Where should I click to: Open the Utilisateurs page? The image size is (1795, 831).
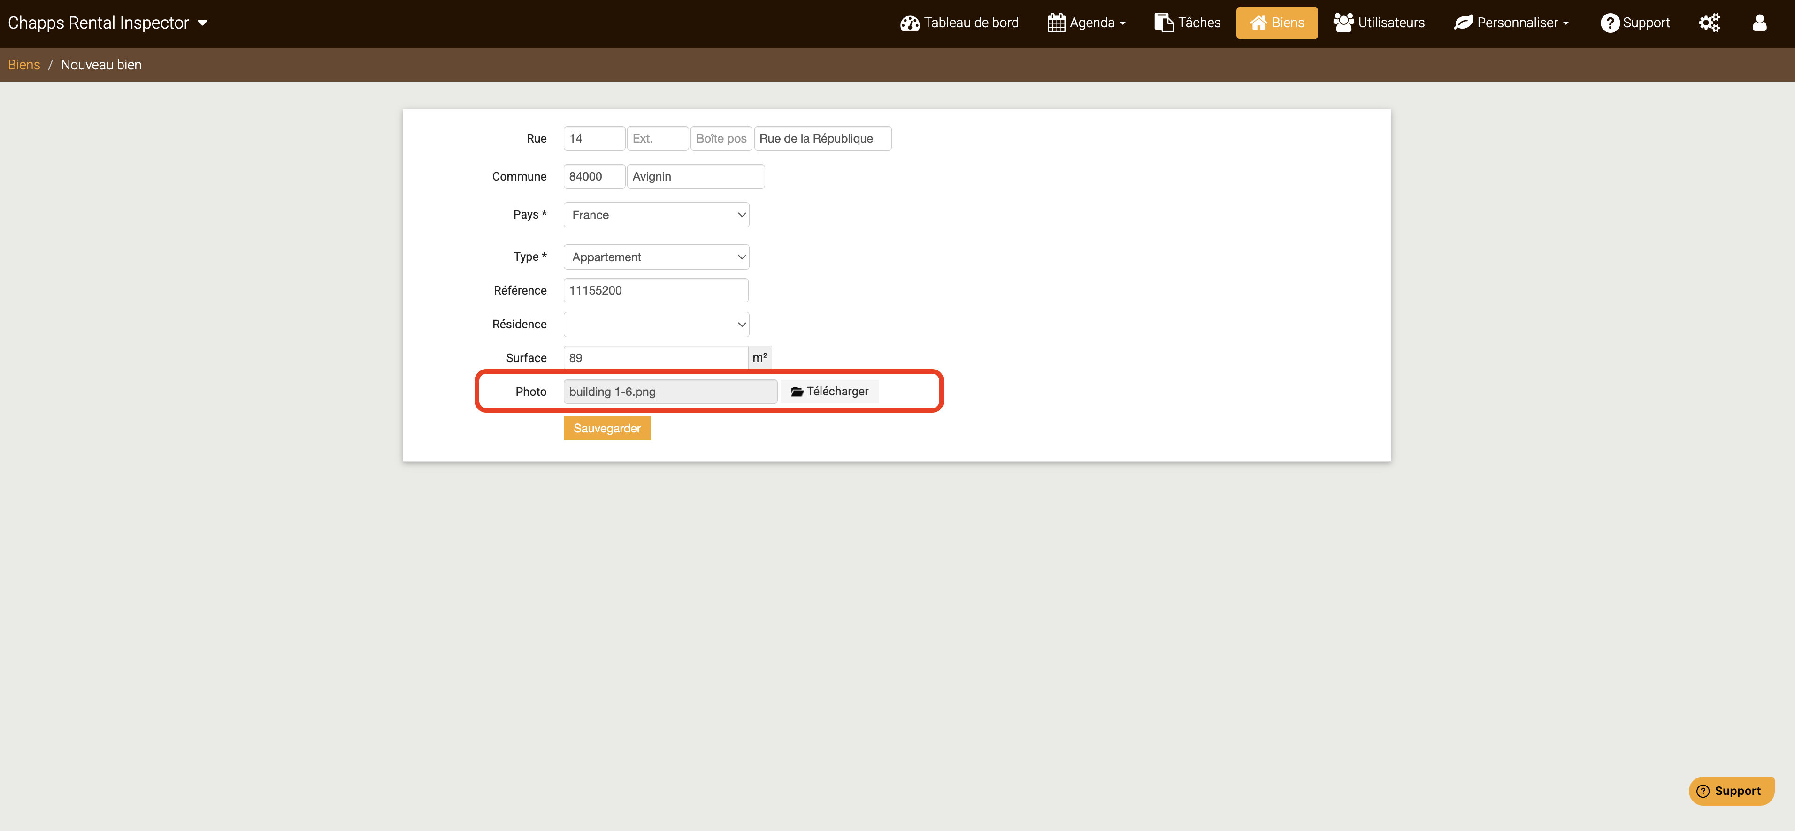click(x=1379, y=23)
